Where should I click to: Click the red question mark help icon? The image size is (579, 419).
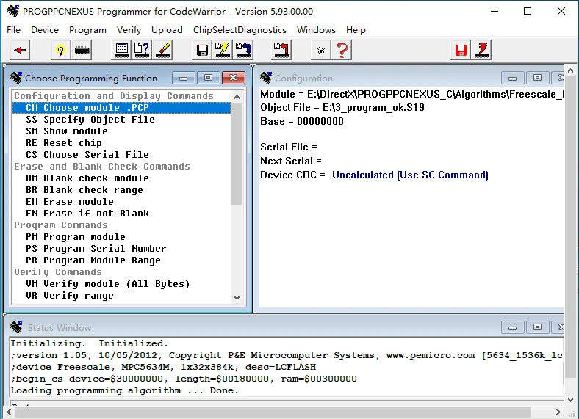point(342,50)
